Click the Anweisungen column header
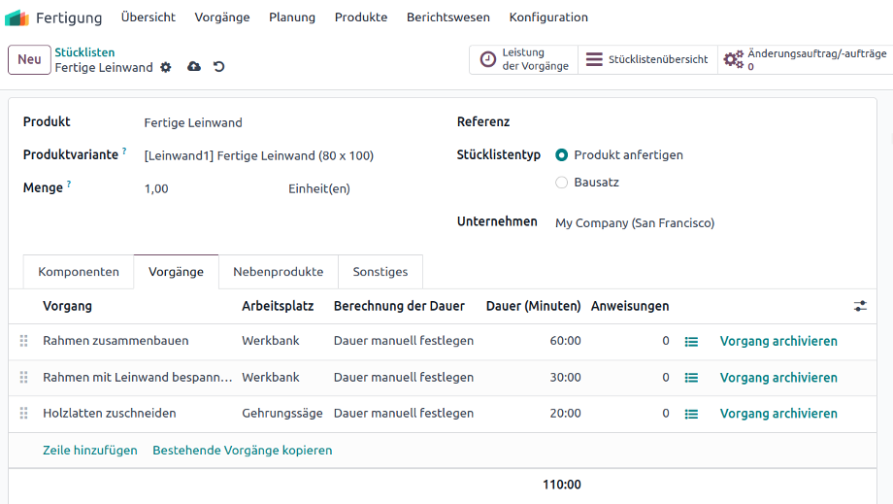Image resolution: width=893 pixels, height=504 pixels. (x=630, y=306)
